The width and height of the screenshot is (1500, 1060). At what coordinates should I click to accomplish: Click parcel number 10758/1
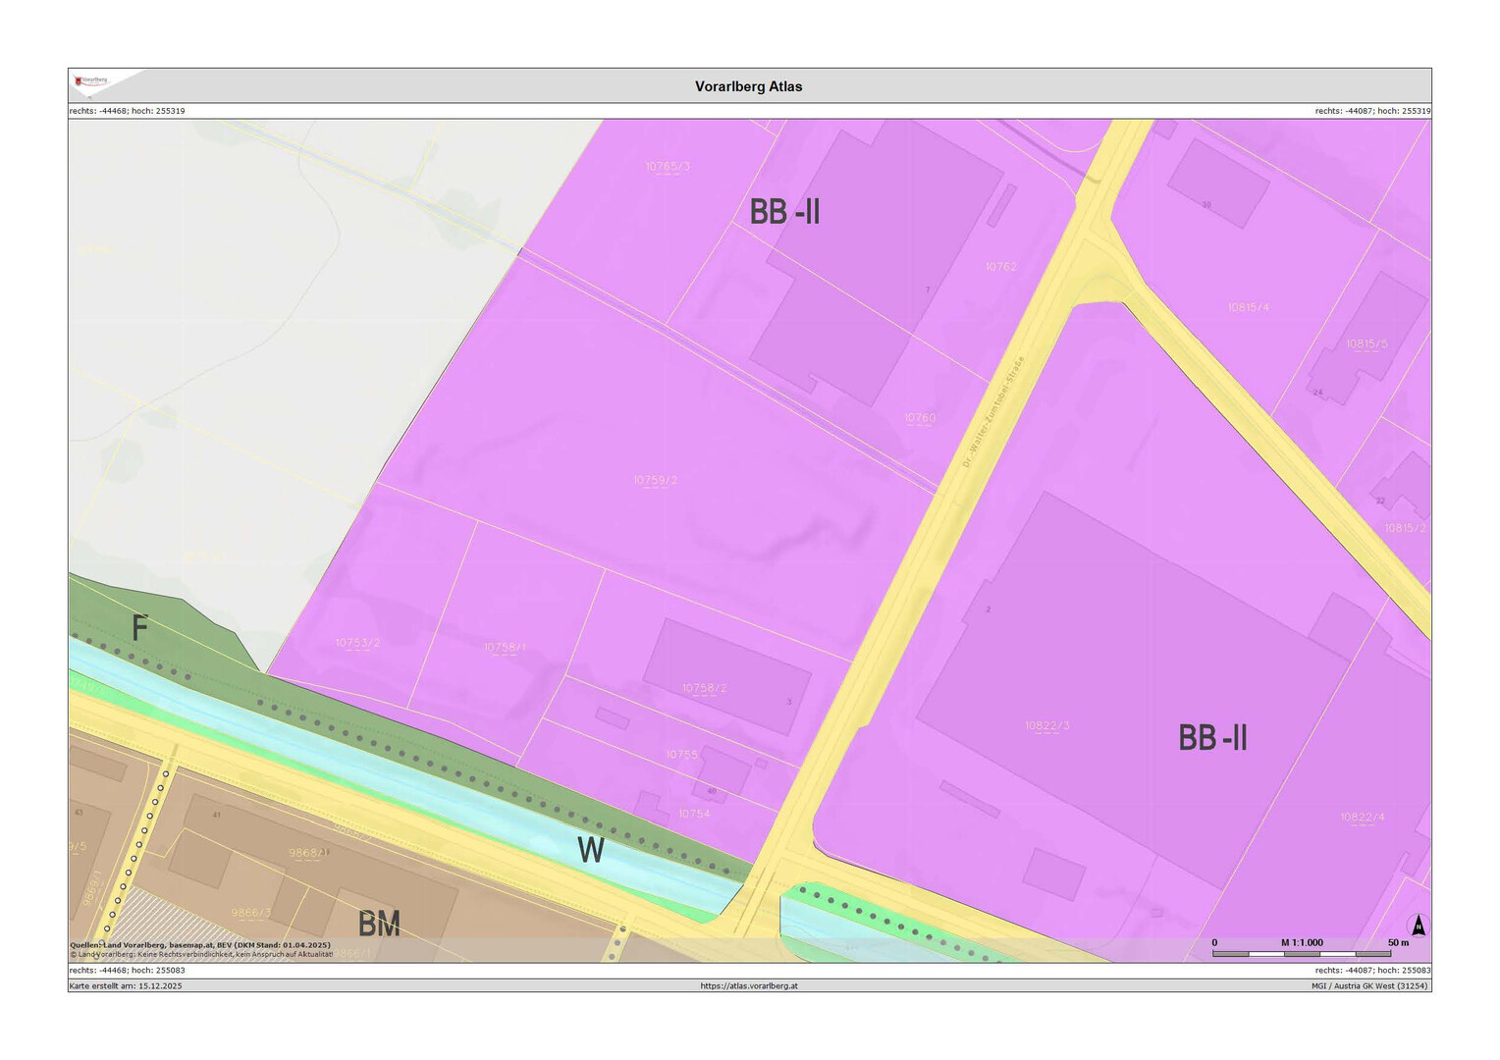click(505, 648)
